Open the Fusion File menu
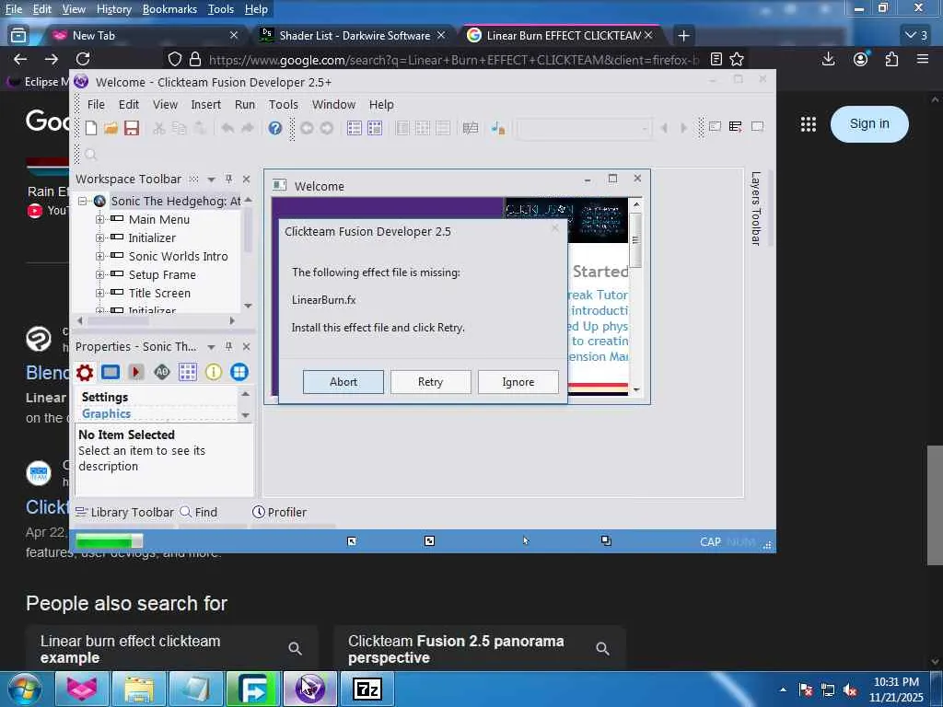Screen dimensions: 943x707 click(x=96, y=105)
